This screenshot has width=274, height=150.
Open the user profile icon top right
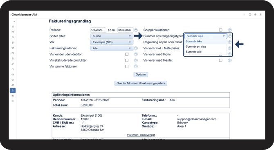tap(261, 15)
